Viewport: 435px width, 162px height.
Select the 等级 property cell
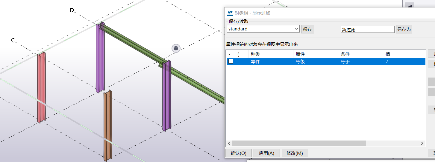coord(316,62)
